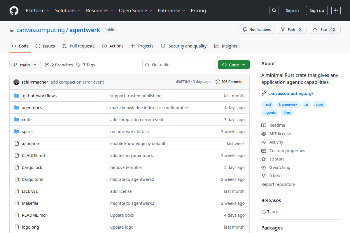Click the eye icon beside 0 watching

264,167
